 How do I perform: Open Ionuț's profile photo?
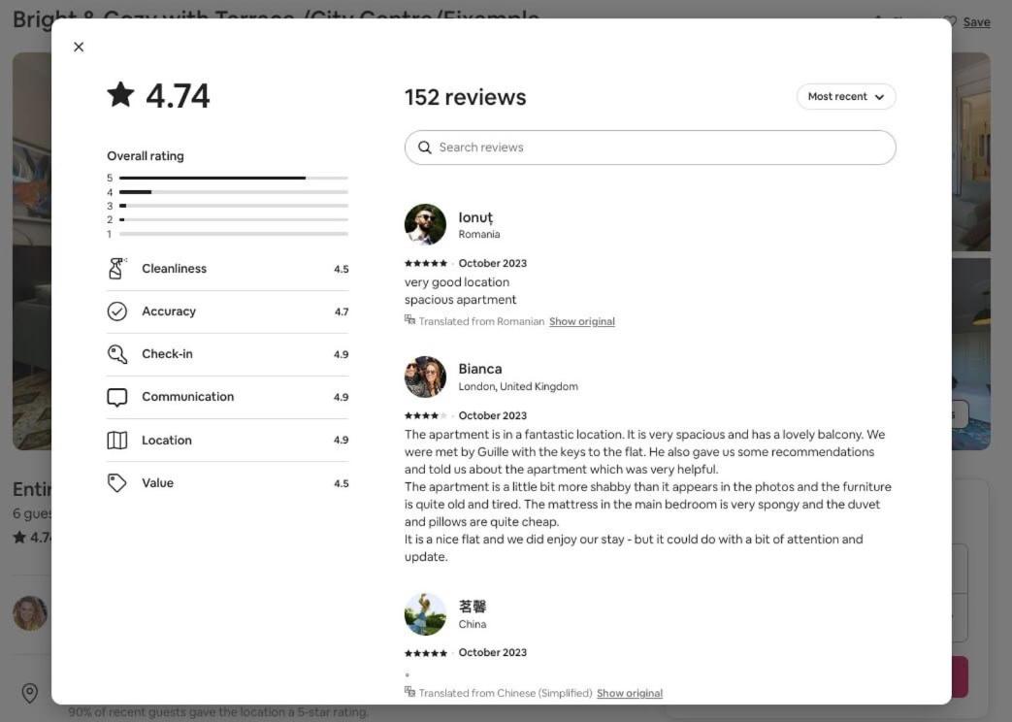tap(425, 225)
